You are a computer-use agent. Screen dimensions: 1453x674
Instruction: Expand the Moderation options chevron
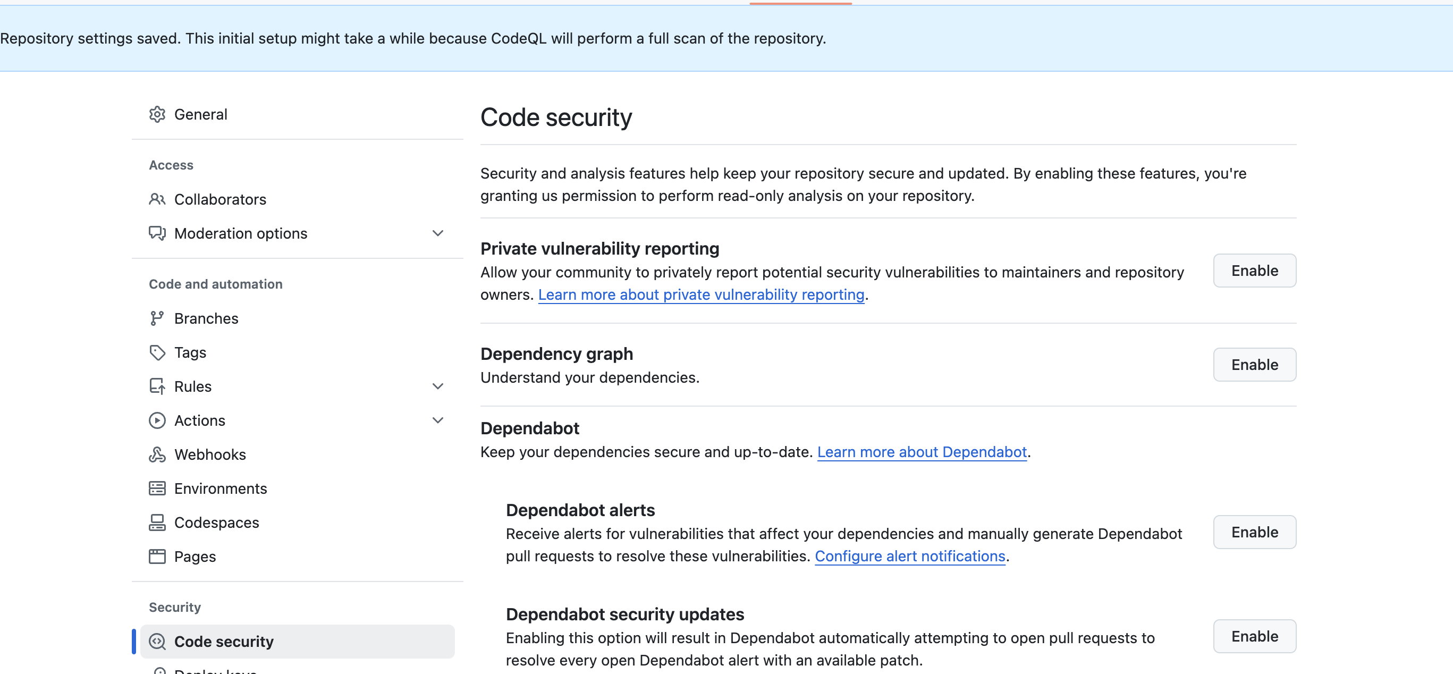pos(438,233)
